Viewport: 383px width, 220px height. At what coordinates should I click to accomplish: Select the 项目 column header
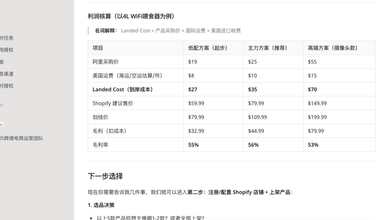click(98, 48)
